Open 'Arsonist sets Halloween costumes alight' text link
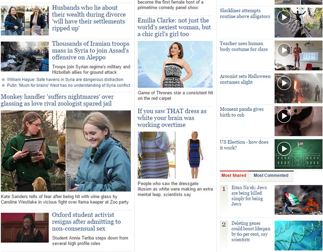Viewport: 323px width, 252px height. pos(245,79)
